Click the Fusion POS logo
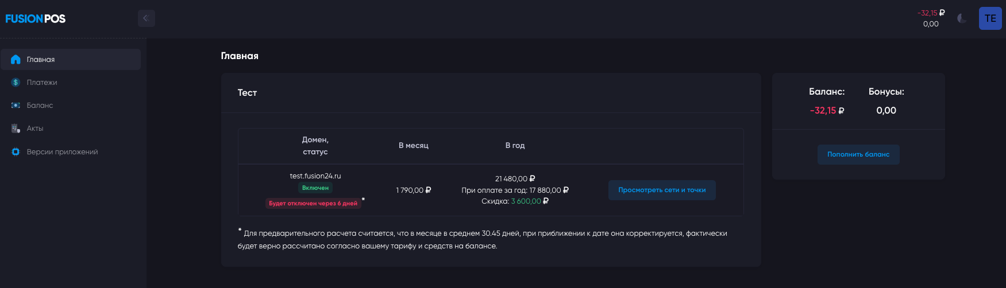This screenshot has height=288, width=1006. pos(36,18)
